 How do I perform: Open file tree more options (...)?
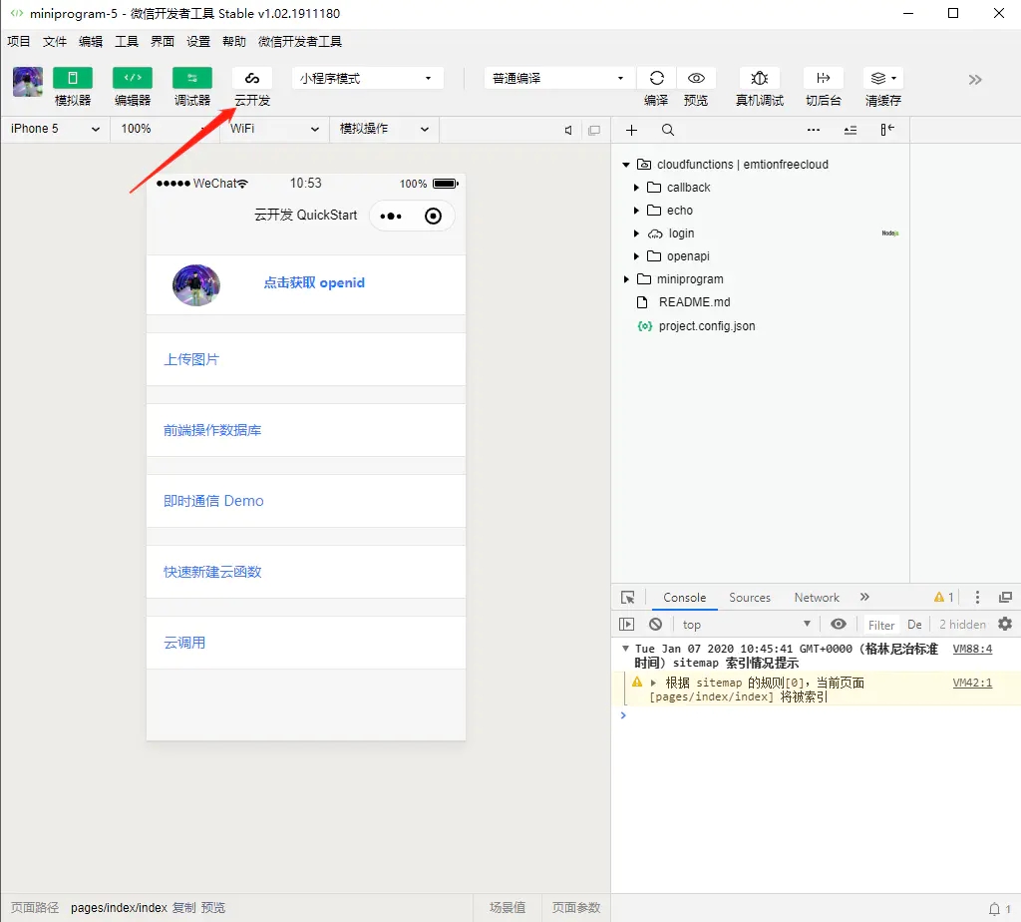click(814, 130)
